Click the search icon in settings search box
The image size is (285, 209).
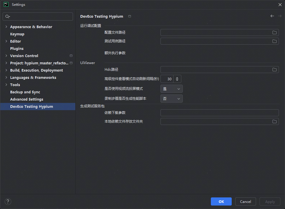coord(8,17)
